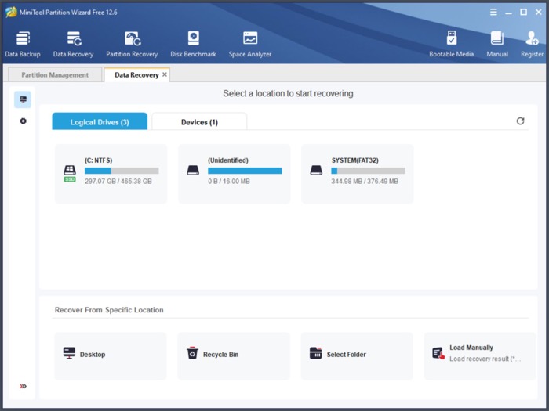Viewport: 549px width, 411px height.
Task: Select the SYSTEM(FAT32) drive card
Action: 358,174
